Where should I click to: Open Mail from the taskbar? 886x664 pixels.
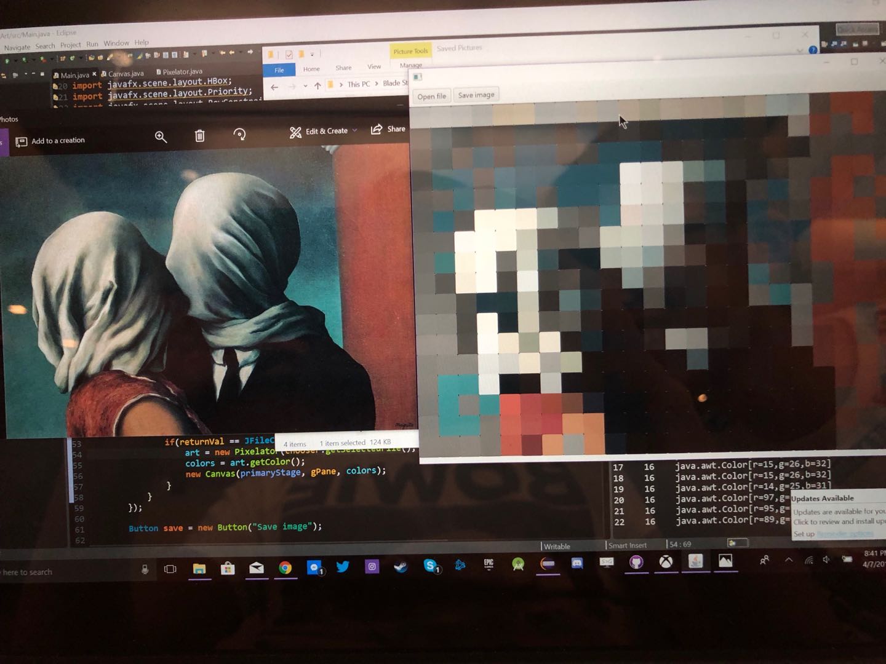pyautogui.click(x=257, y=567)
